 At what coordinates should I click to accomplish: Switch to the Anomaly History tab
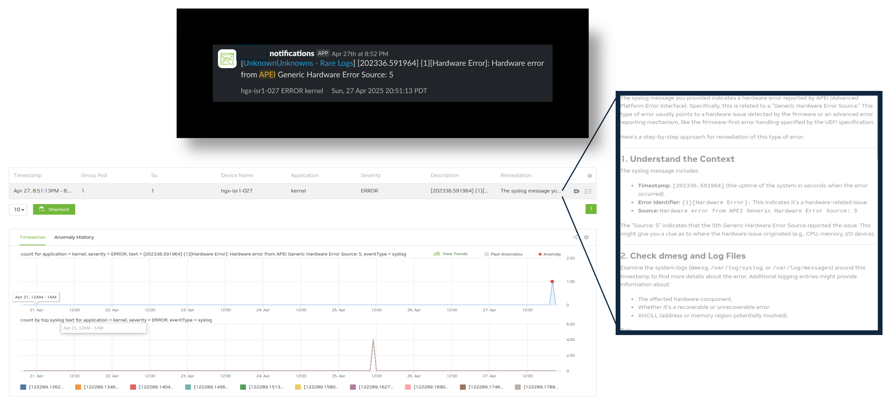pos(74,237)
